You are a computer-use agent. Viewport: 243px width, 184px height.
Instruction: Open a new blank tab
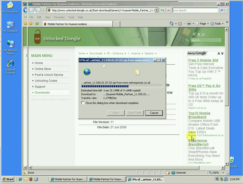116,24
